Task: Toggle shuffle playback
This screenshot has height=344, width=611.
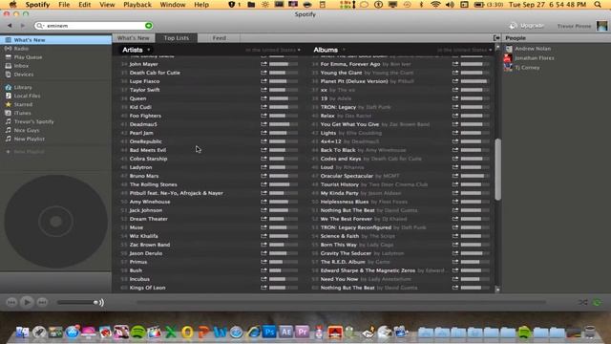Action: (583, 302)
